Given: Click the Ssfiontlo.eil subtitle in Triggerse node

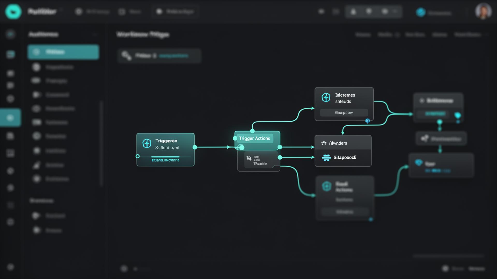Looking at the screenshot, I should (167, 148).
